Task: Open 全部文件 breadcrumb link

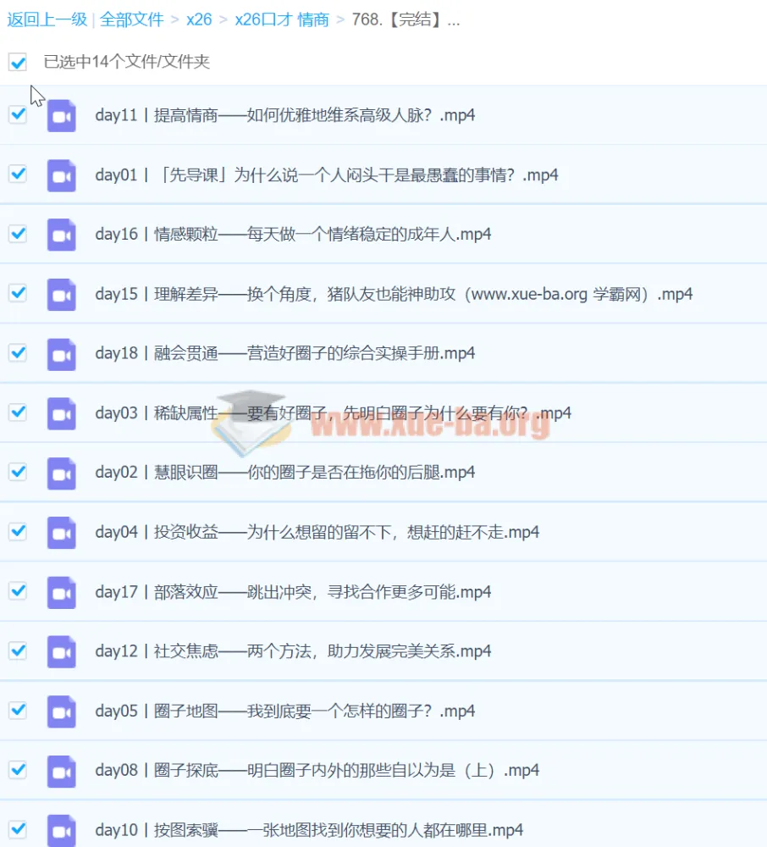Action: click(132, 19)
